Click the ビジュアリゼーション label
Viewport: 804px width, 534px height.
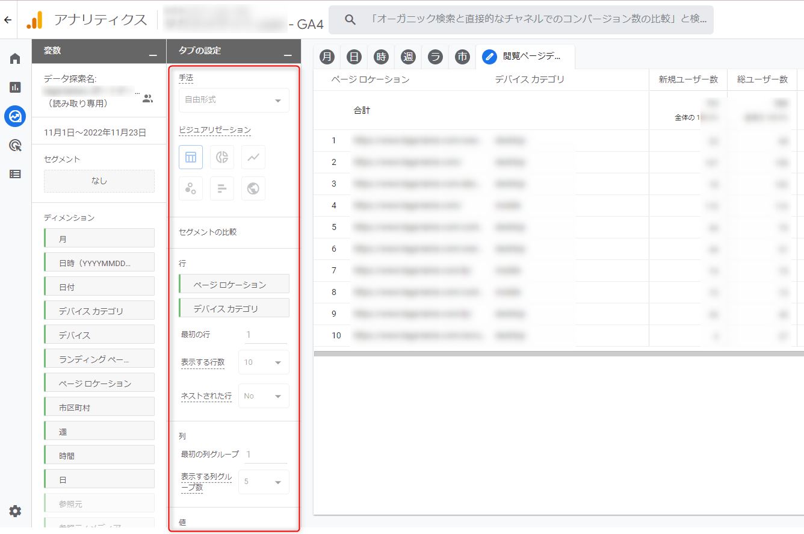point(215,130)
